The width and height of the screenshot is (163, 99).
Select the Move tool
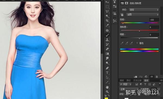coord(107,2)
